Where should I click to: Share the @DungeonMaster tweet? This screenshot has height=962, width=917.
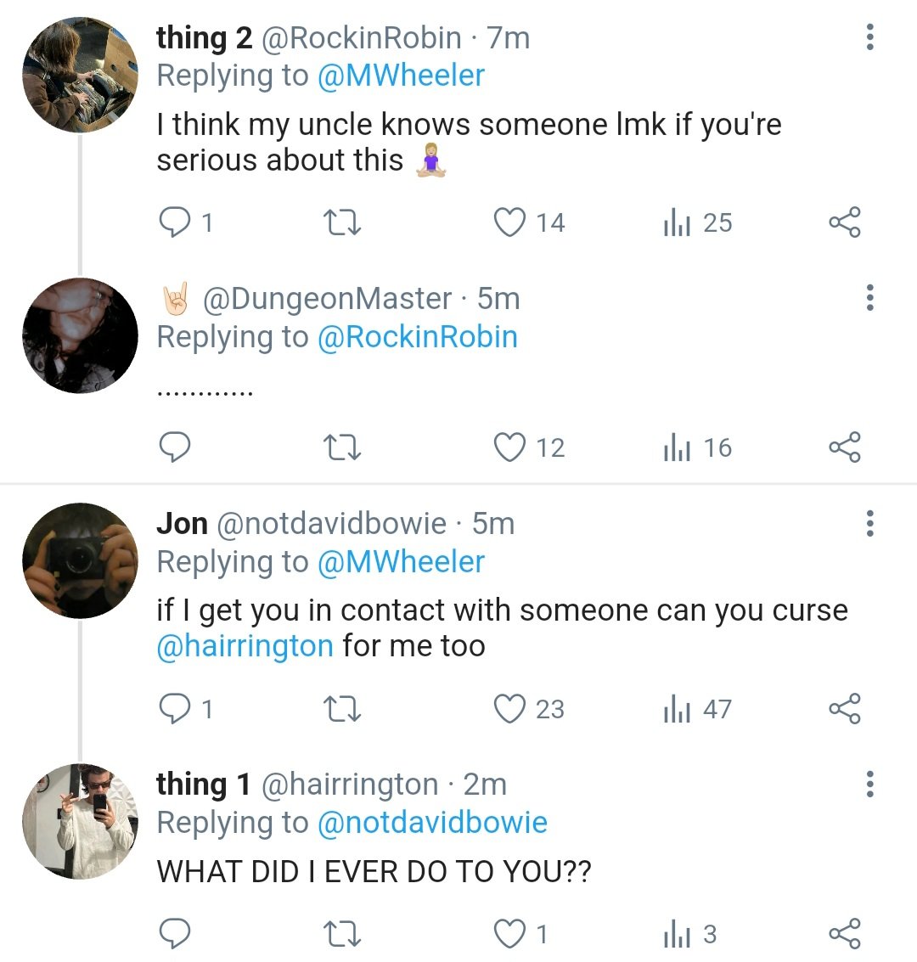pyautogui.click(x=845, y=447)
